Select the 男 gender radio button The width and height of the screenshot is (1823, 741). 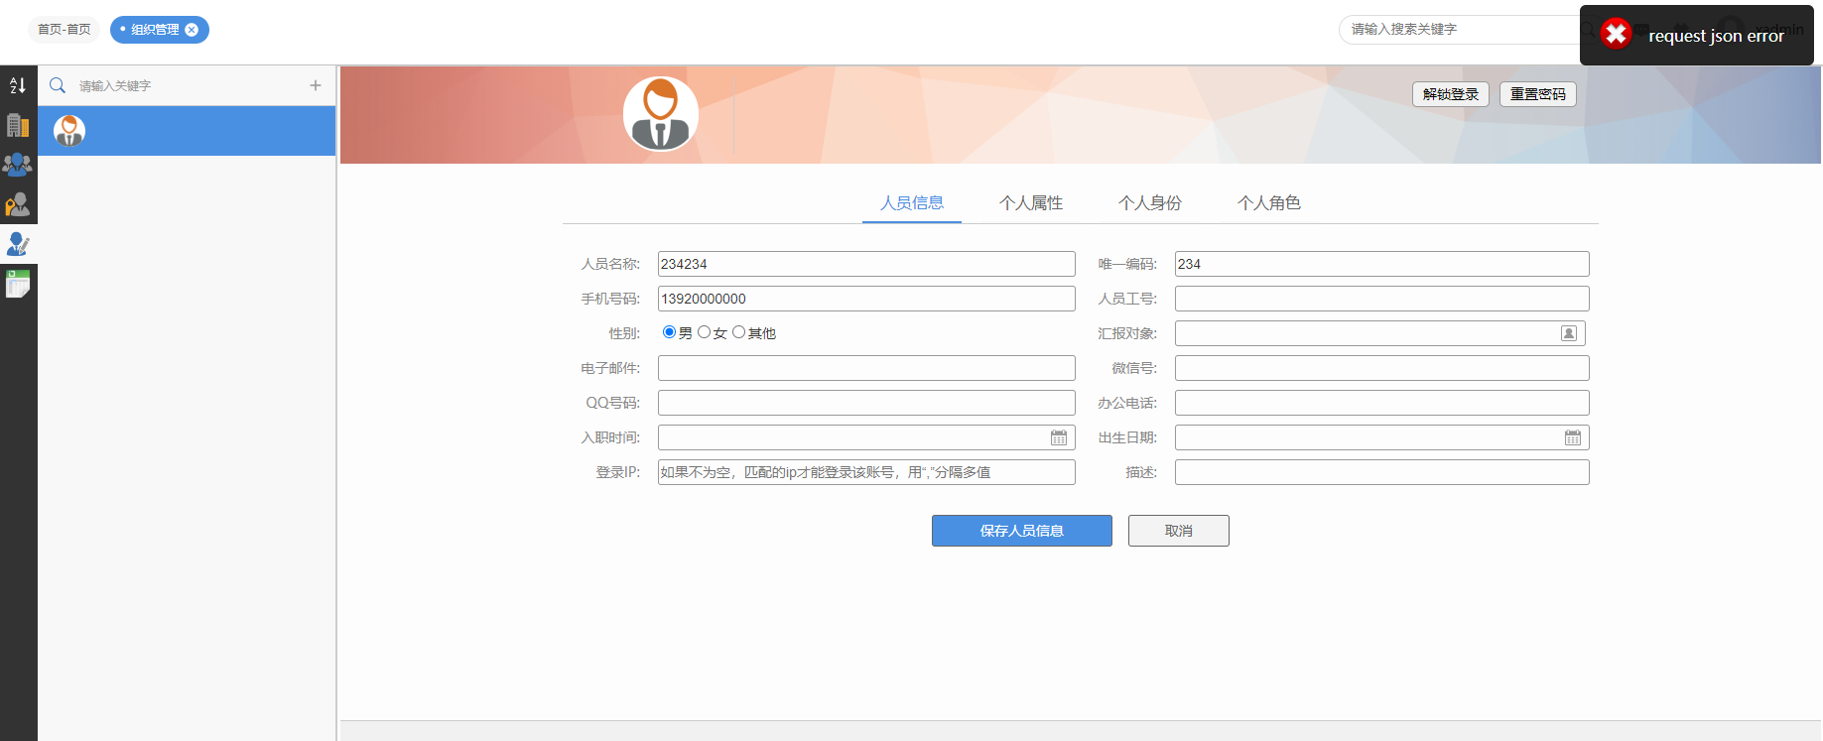pos(669,332)
